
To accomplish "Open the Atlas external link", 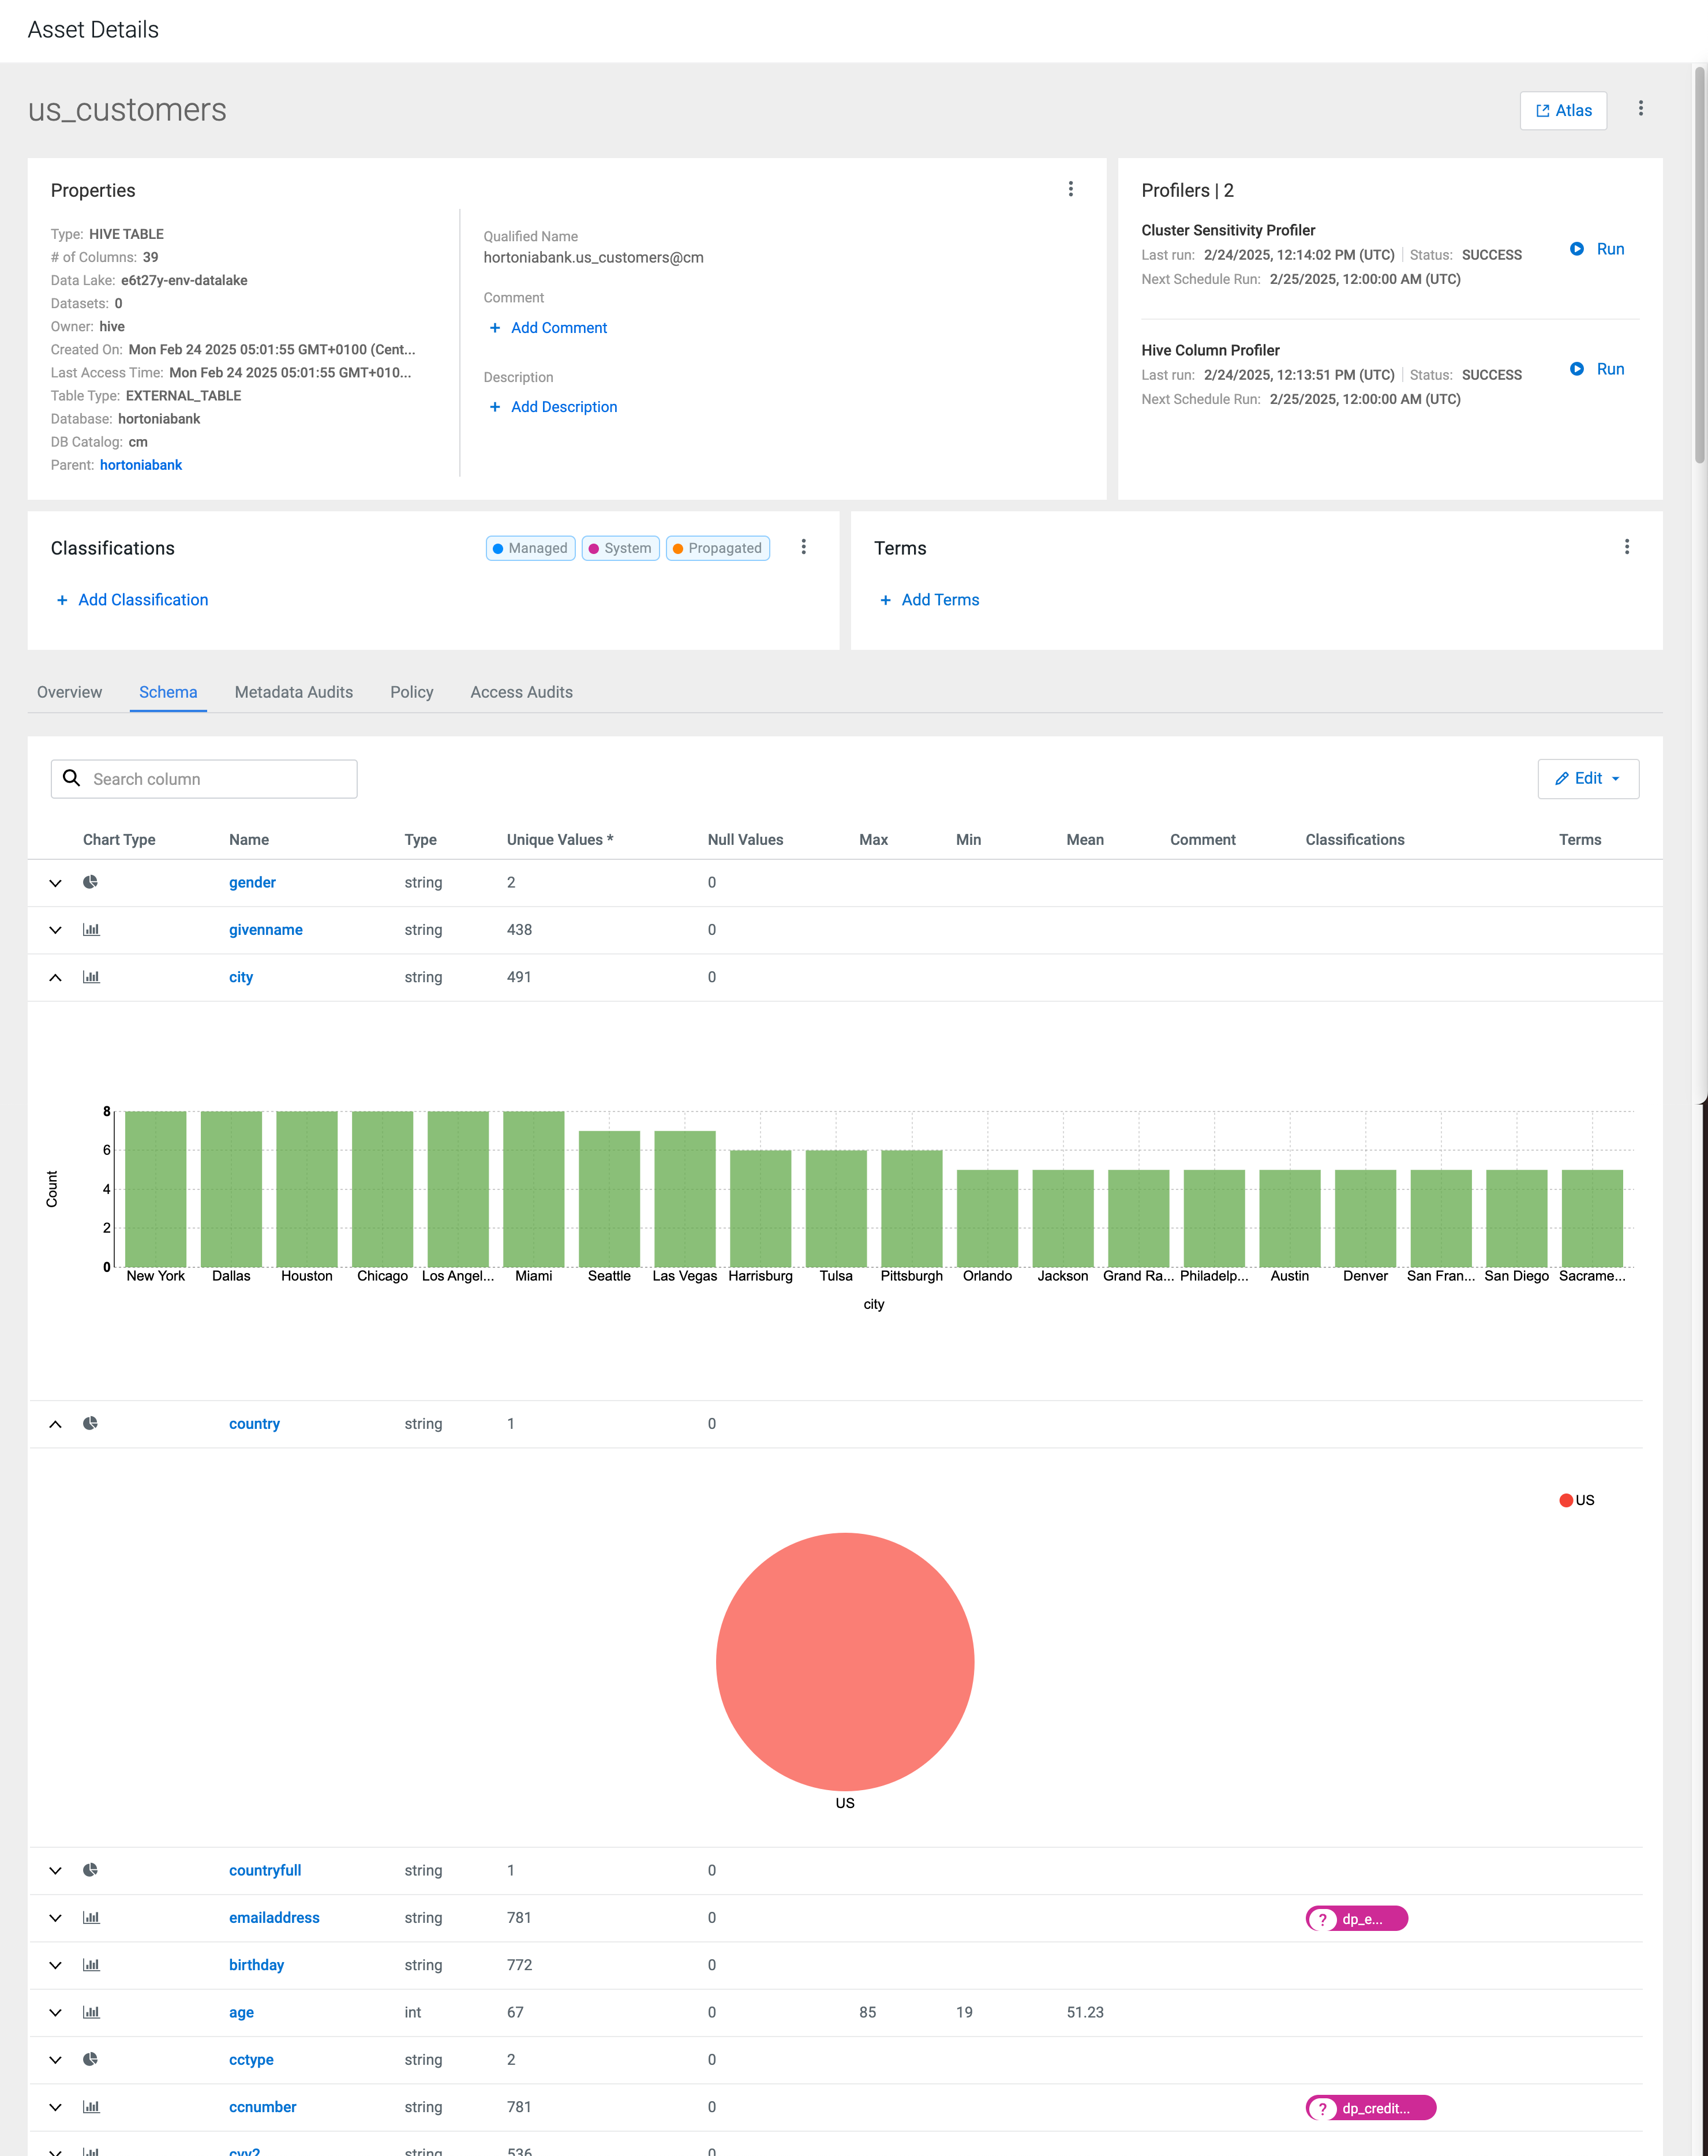I will (1563, 110).
